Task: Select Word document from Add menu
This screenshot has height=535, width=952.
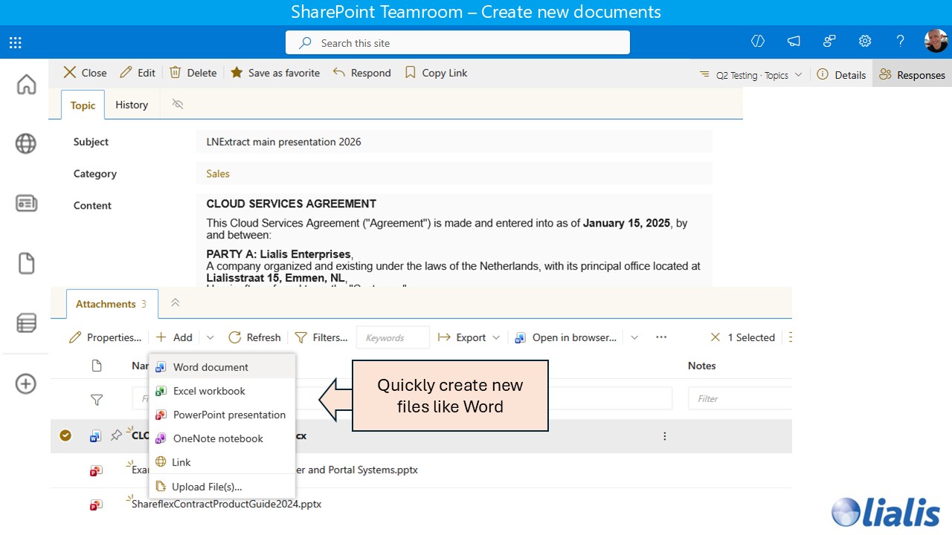Action: tap(210, 367)
